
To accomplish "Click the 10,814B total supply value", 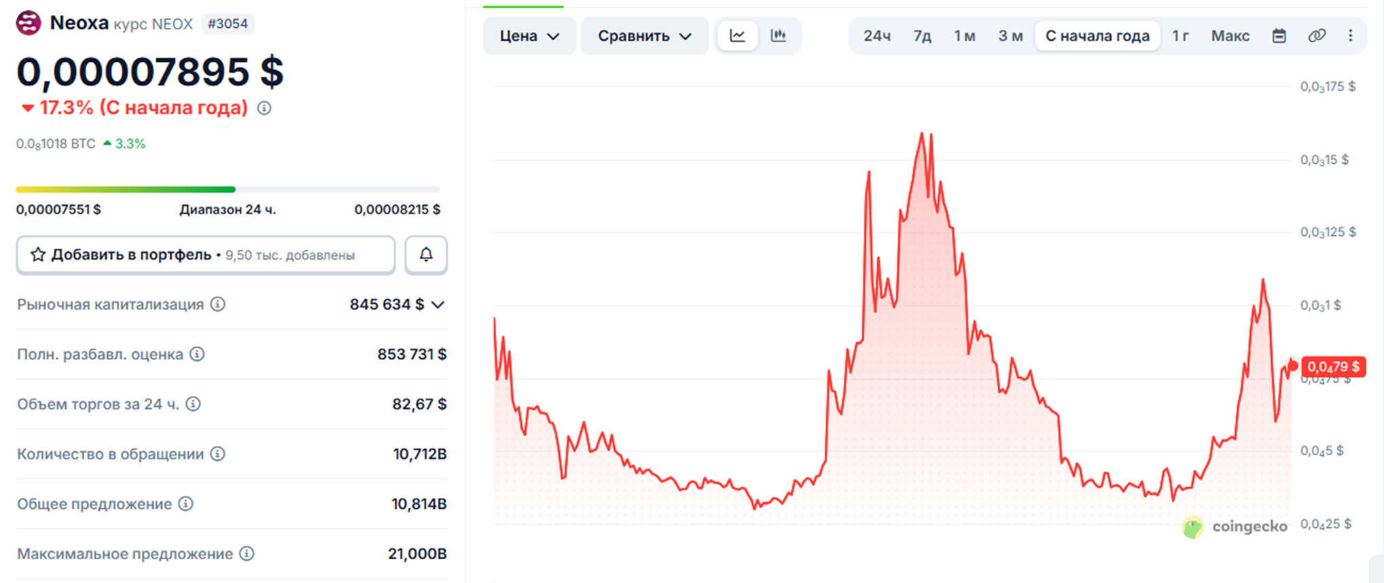I will 419,503.
